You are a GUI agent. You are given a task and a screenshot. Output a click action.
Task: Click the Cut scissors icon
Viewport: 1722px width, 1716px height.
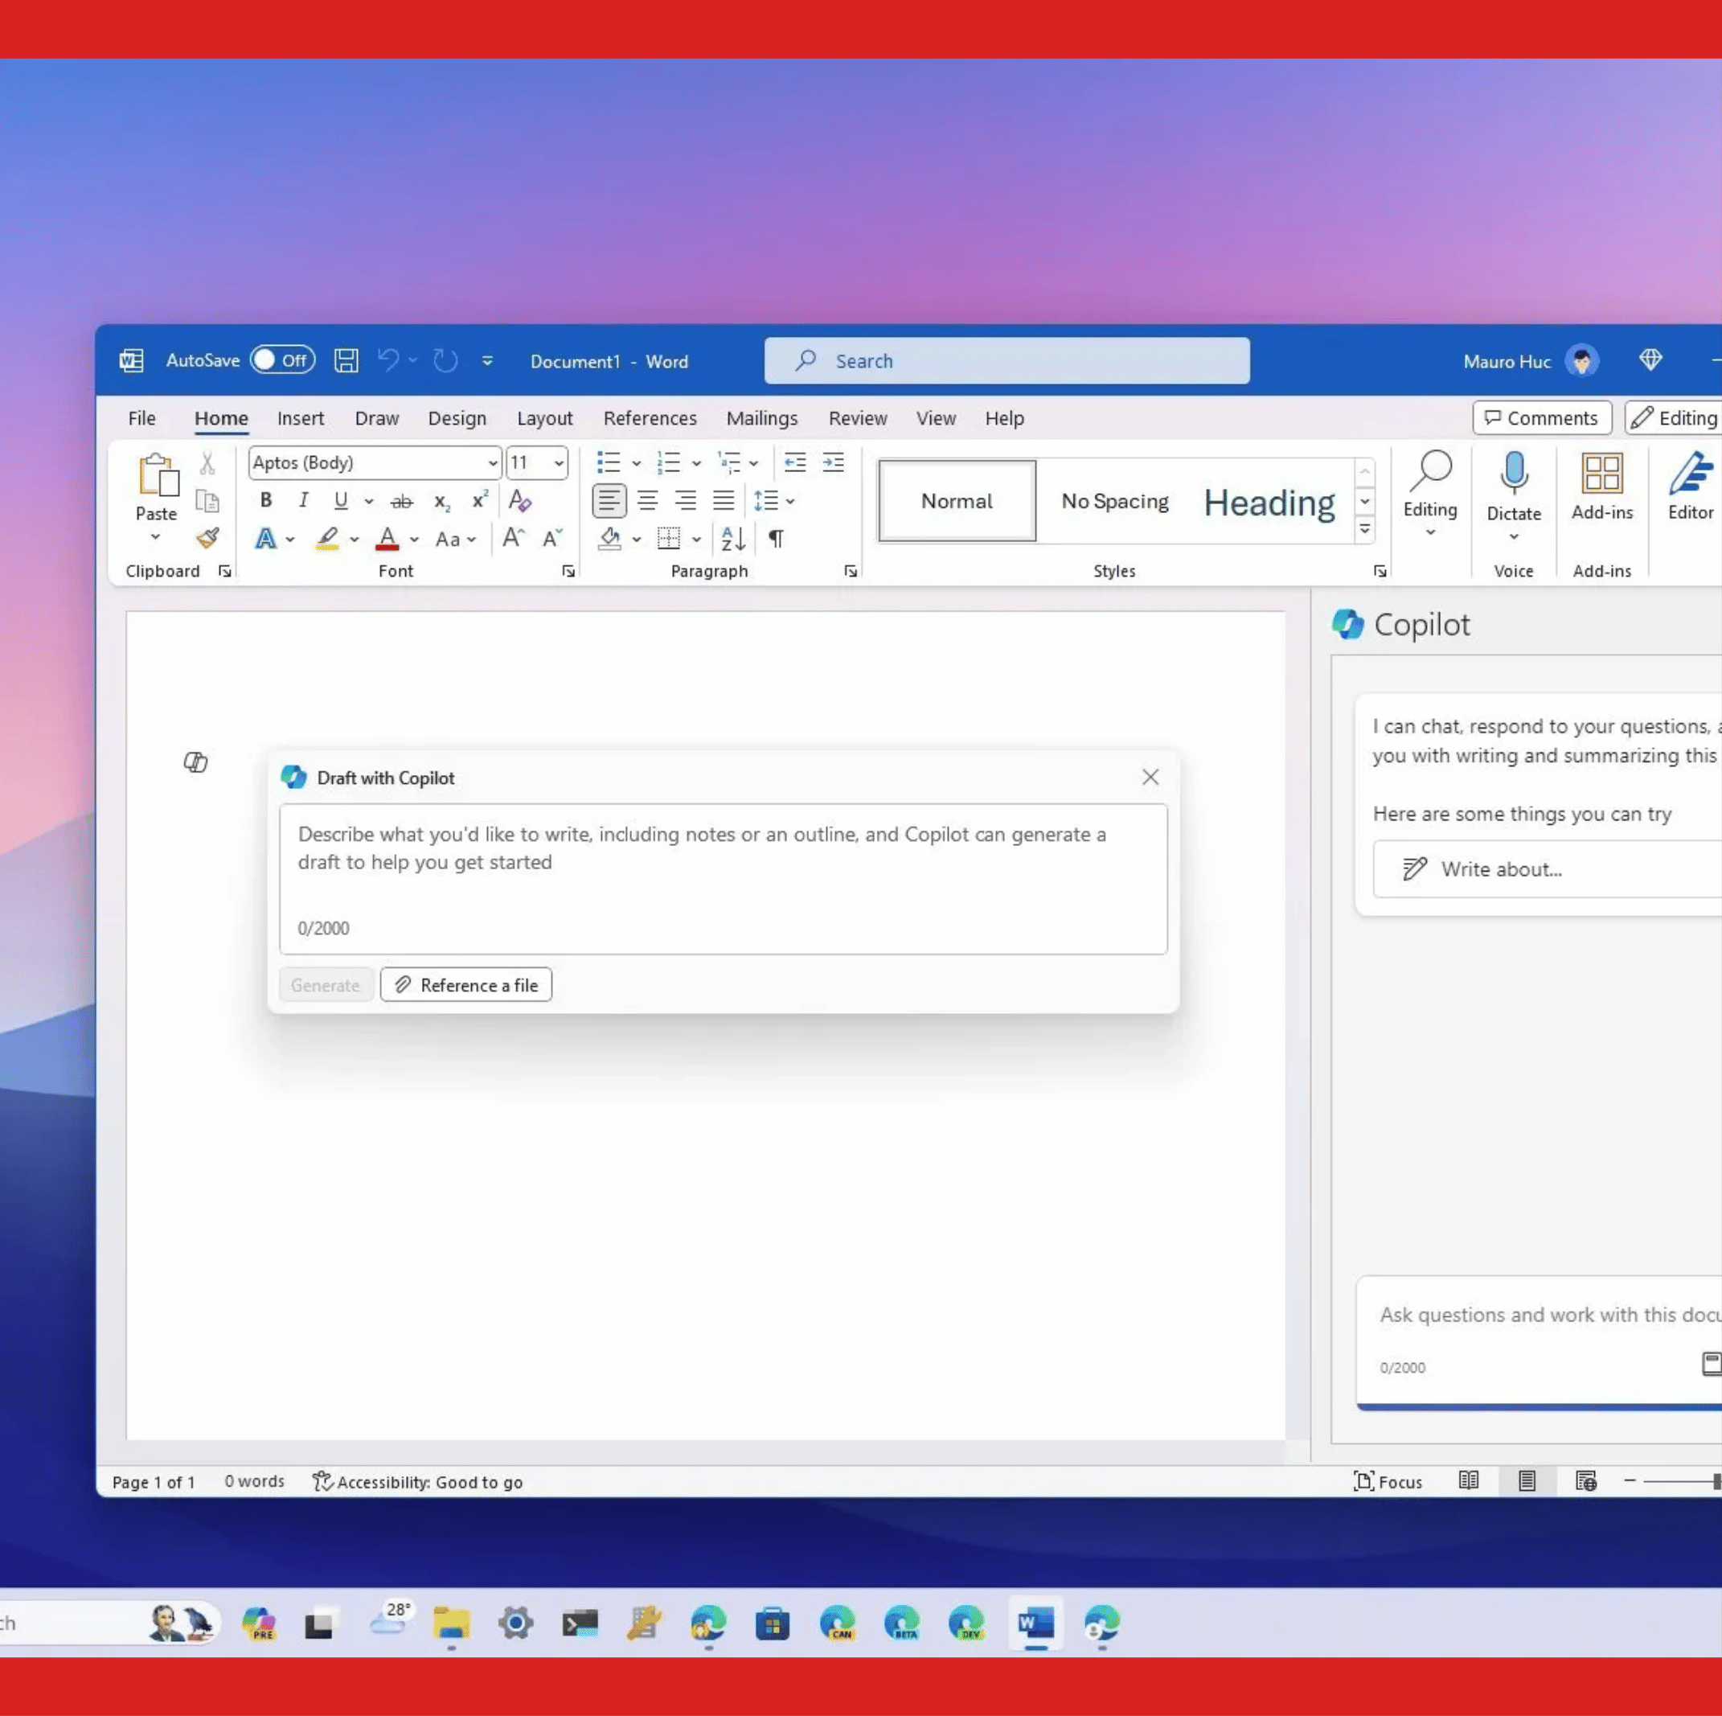click(207, 463)
